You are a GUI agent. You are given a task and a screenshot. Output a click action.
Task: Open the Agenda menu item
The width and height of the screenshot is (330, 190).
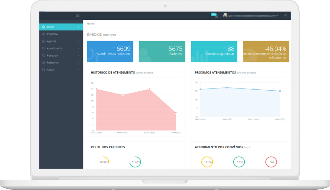61,41
